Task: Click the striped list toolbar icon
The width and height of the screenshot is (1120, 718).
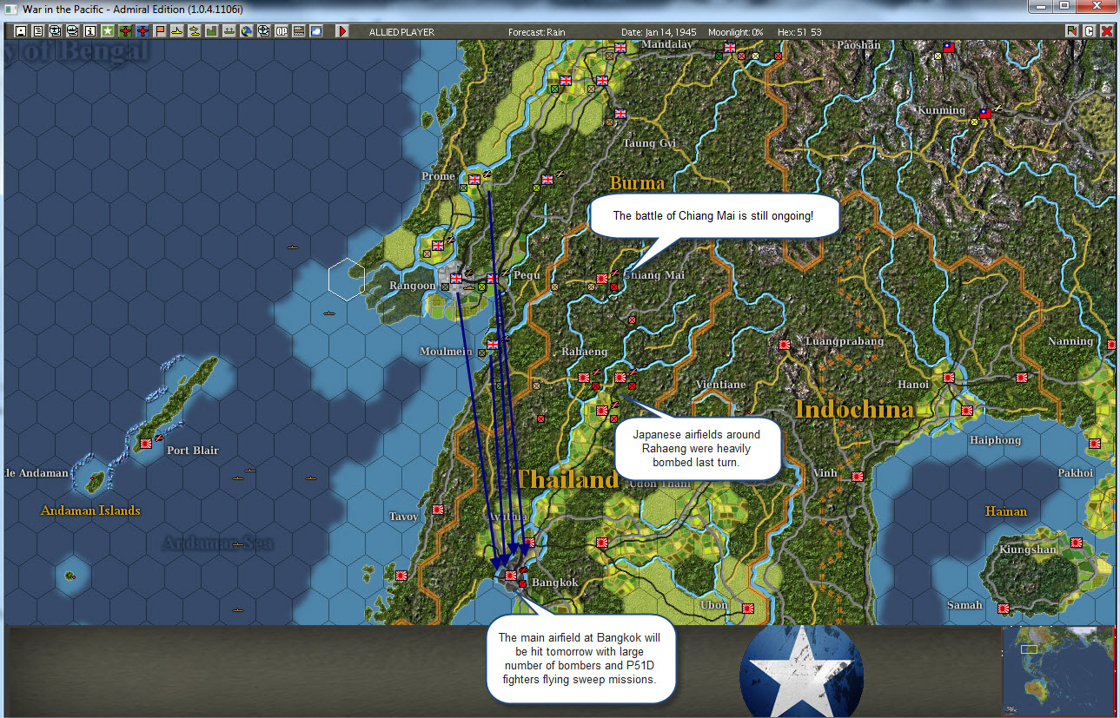Action: (x=298, y=31)
